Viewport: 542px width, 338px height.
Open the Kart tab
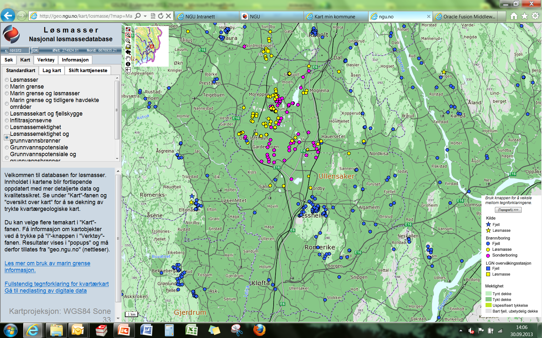pos(25,60)
